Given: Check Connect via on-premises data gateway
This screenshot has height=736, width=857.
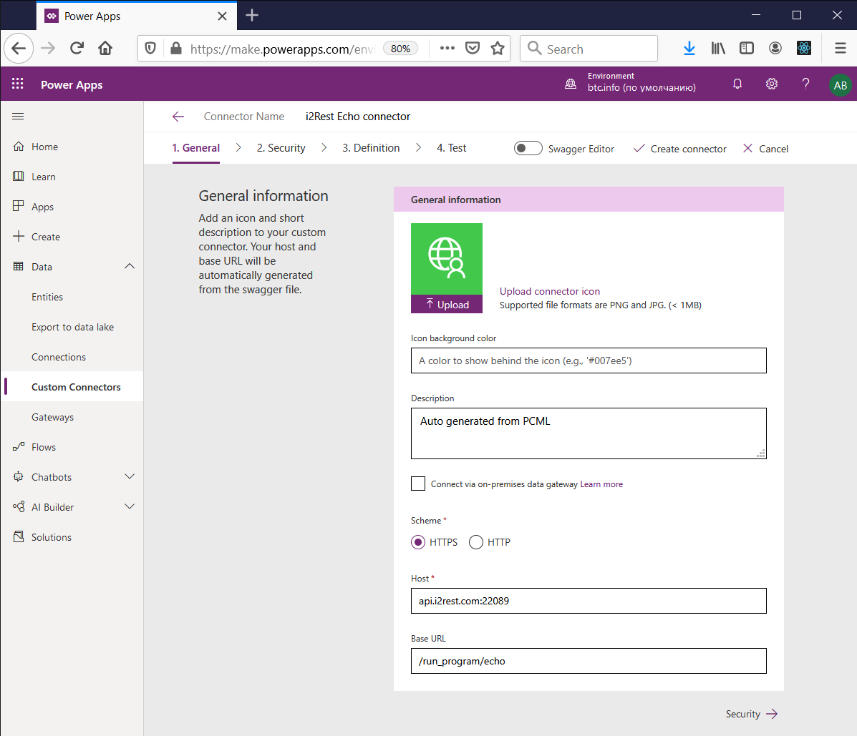Looking at the screenshot, I should [x=418, y=484].
